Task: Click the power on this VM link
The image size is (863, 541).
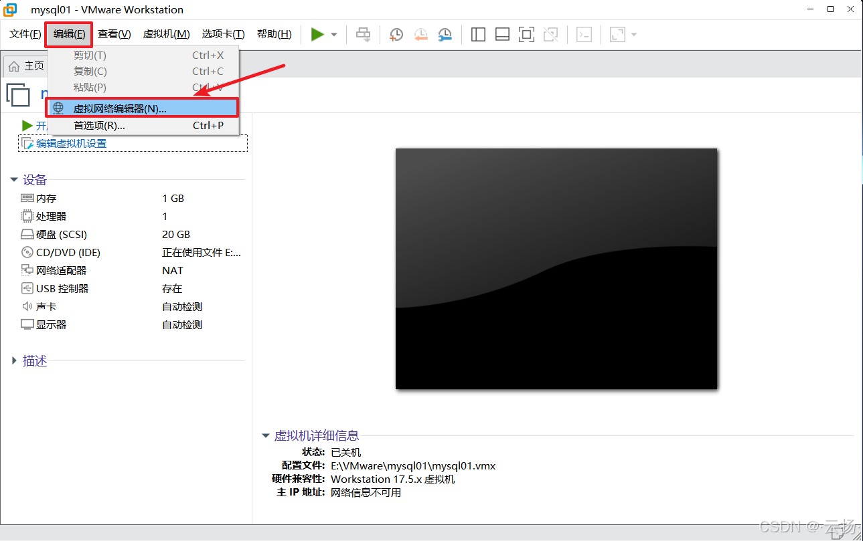Action: tap(35, 126)
